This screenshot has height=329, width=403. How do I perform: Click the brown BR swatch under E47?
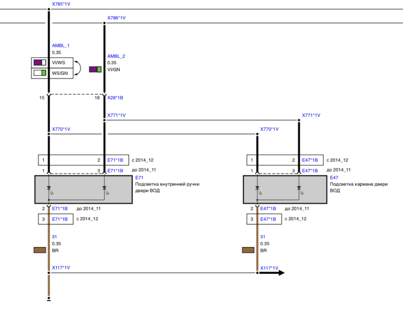pyautogui.click(x=248, y=250)
